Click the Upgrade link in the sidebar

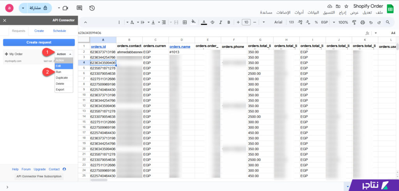(40, 169)
